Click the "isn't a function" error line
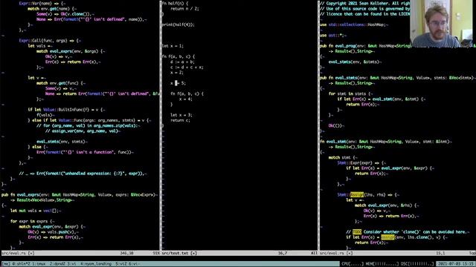The width and height of the screenshot is (476, 267). (x=85, y=152)
